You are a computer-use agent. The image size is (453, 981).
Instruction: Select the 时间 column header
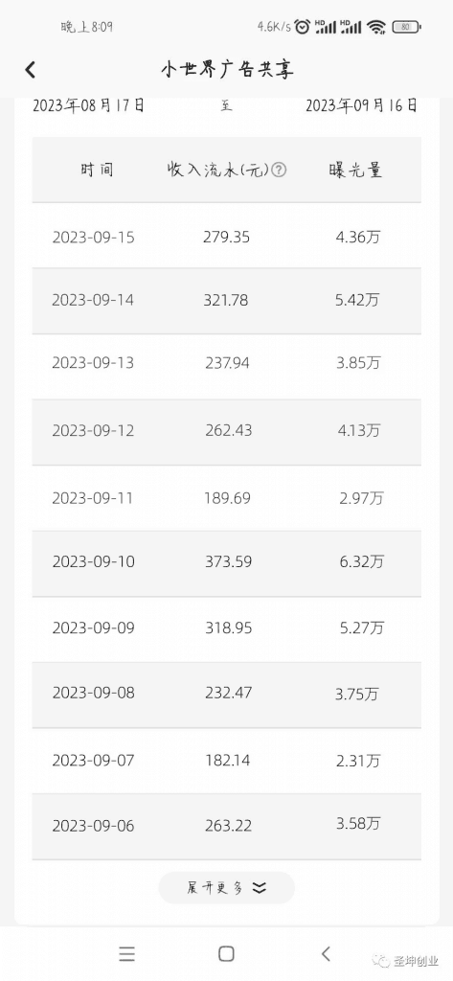97,170
